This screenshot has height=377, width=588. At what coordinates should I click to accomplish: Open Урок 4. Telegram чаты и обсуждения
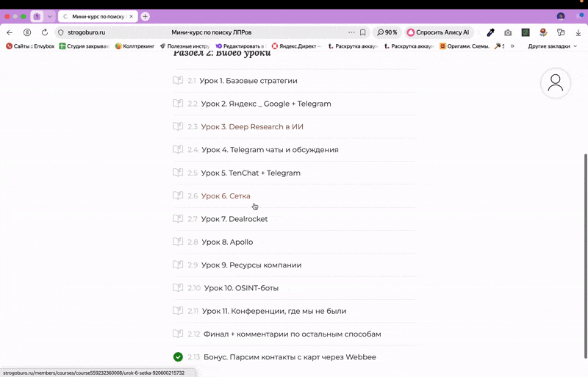pos(270,150)
